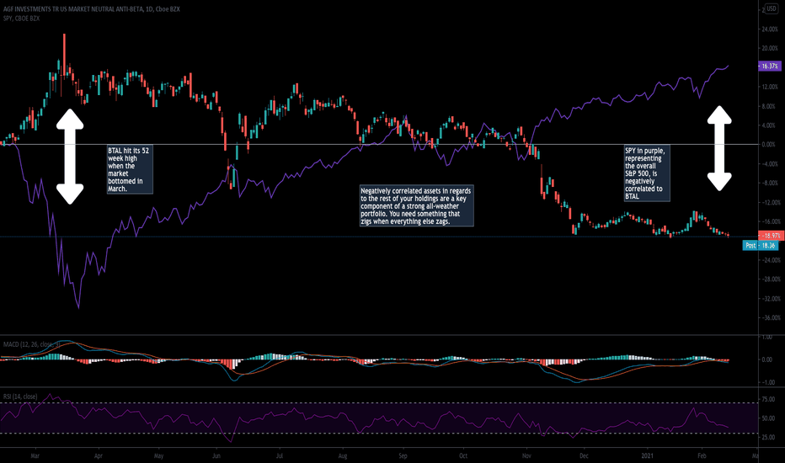Click the Oct label on the time axis
This screenshot has height=463, width=785.
(x=463, y=456)
